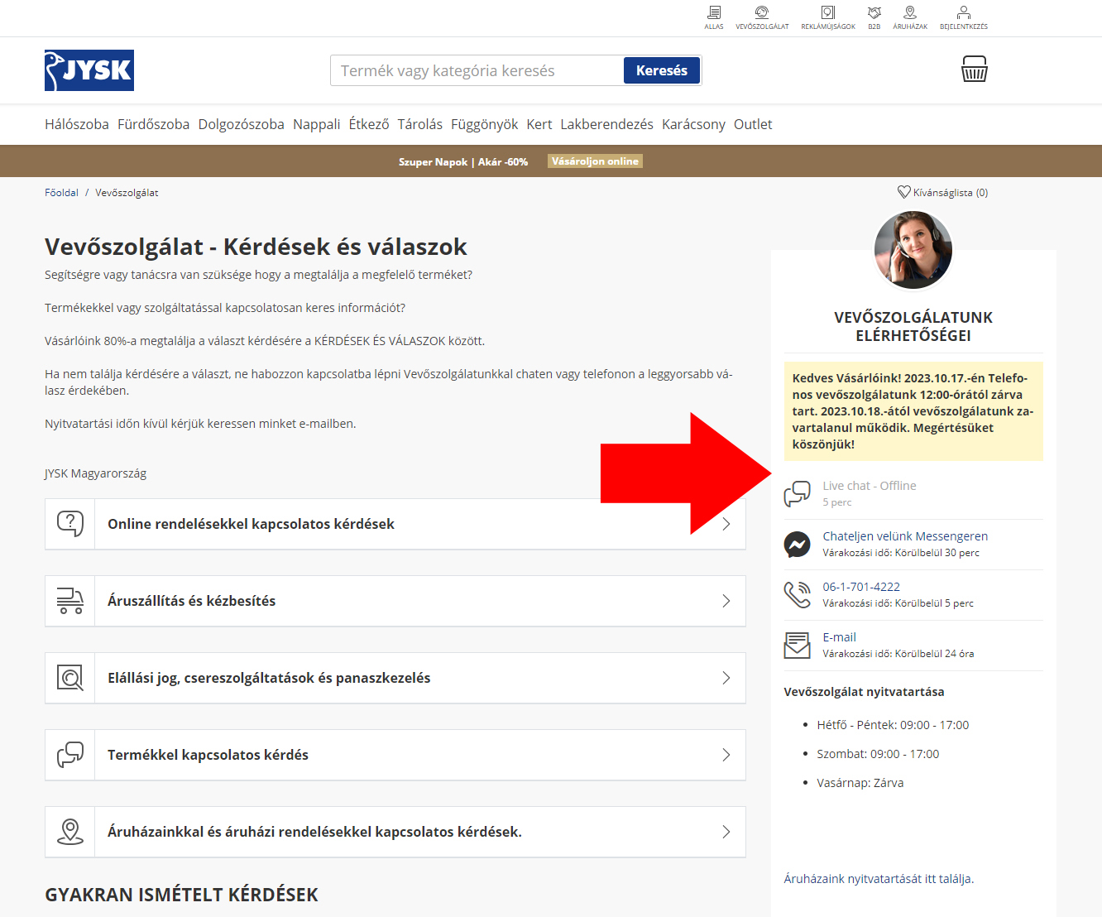This screenshot has height=917, width=1102.
Task: Click the Áruházak location icon
Action: coord(910,13)
